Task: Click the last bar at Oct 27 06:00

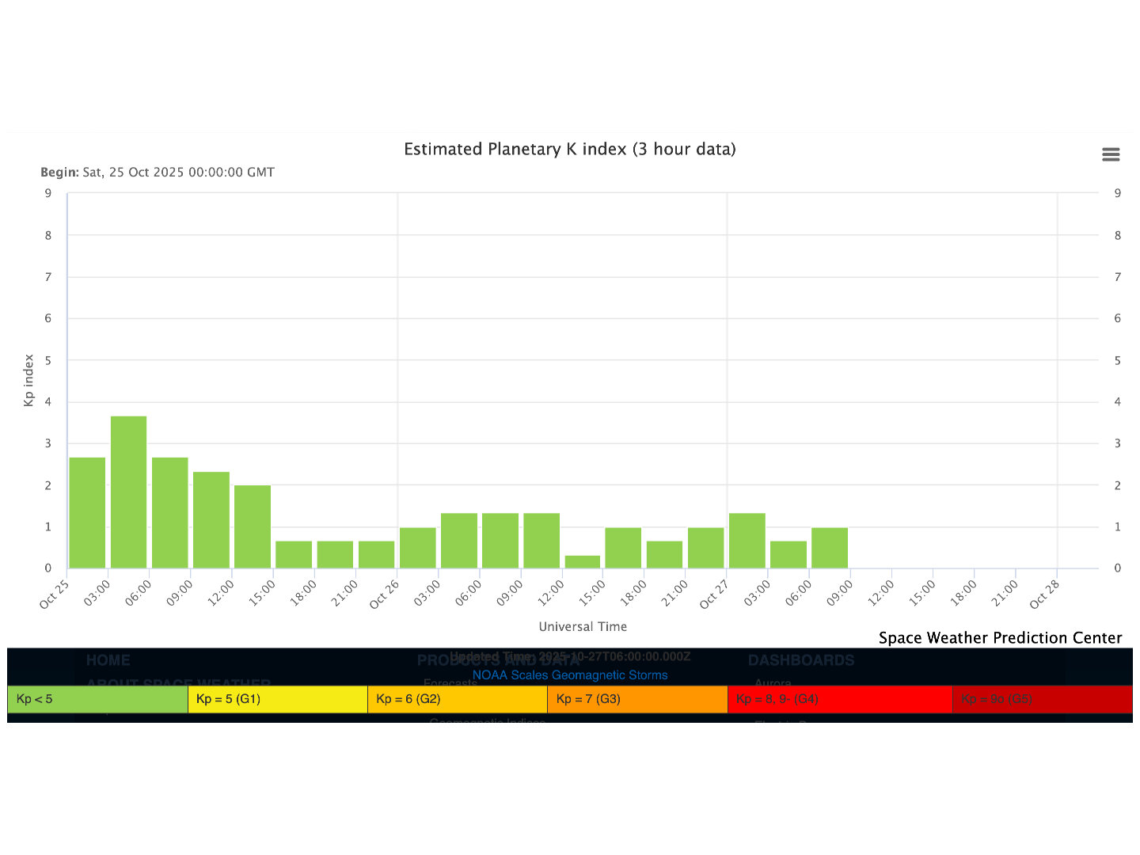Action: tap(830, 548)
